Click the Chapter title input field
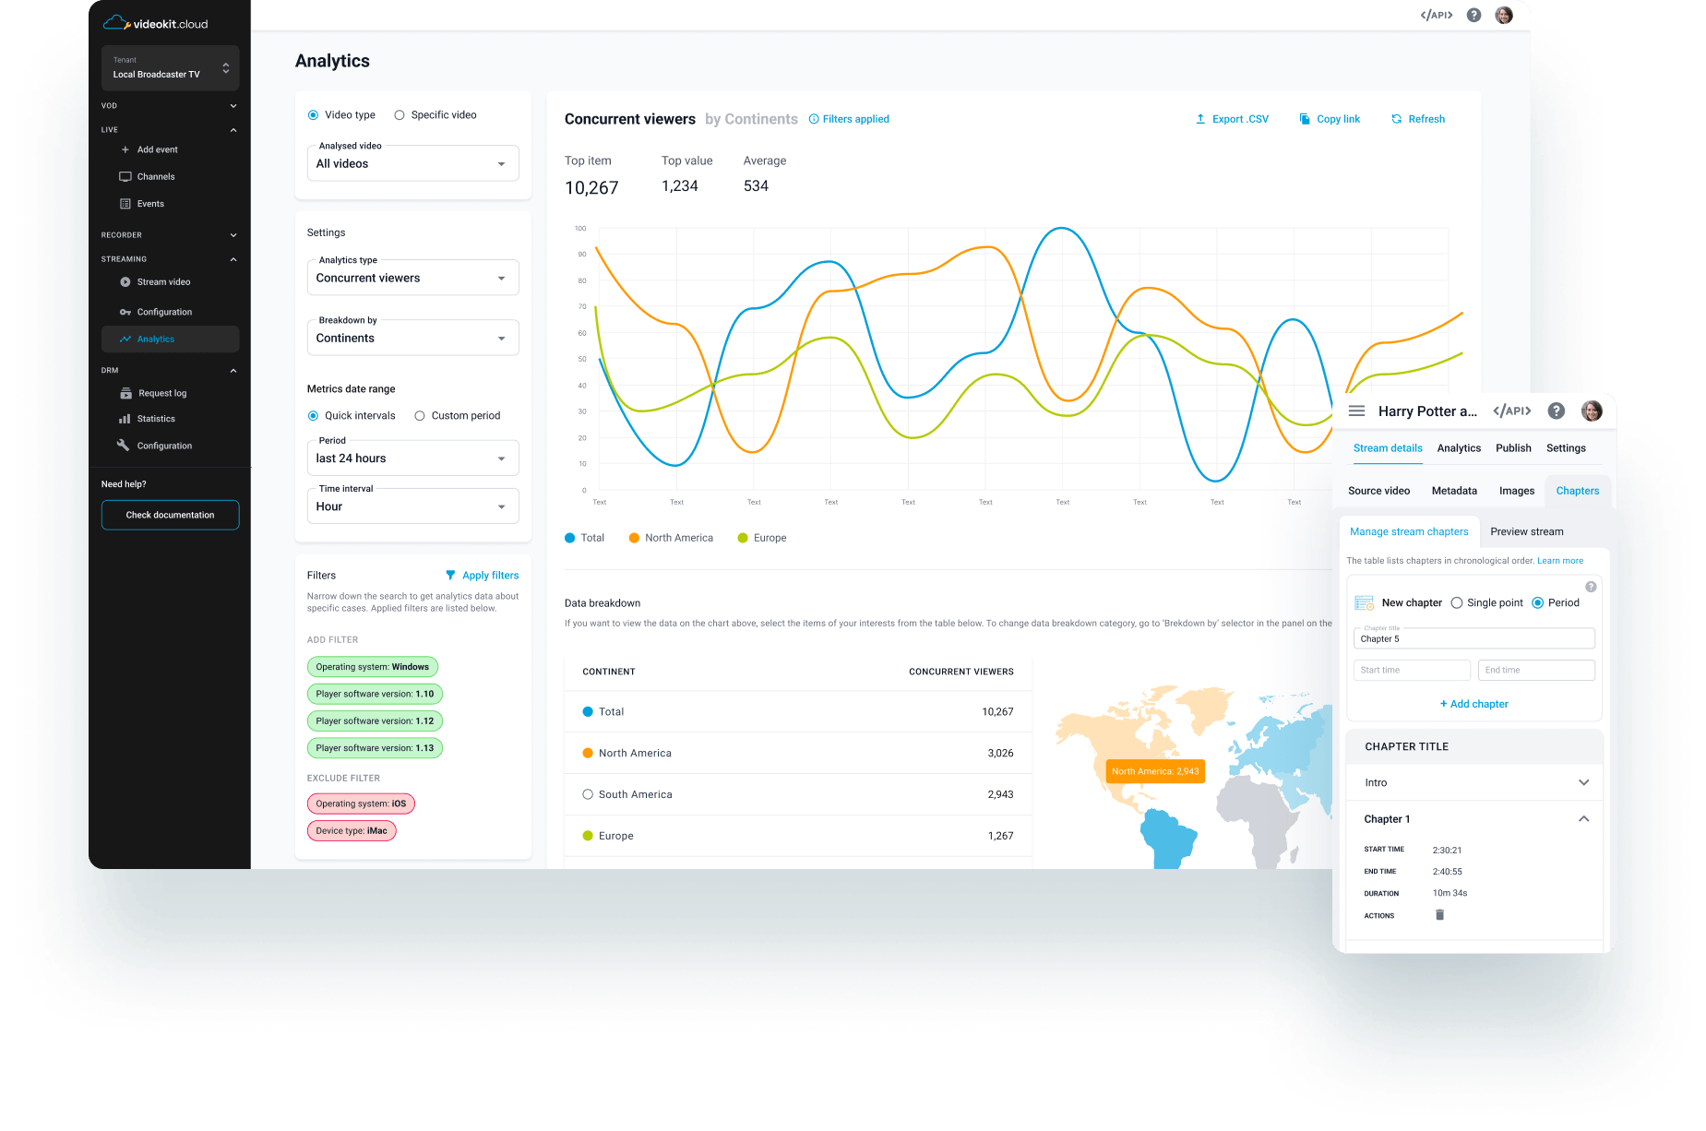 tap(1473, 638)
